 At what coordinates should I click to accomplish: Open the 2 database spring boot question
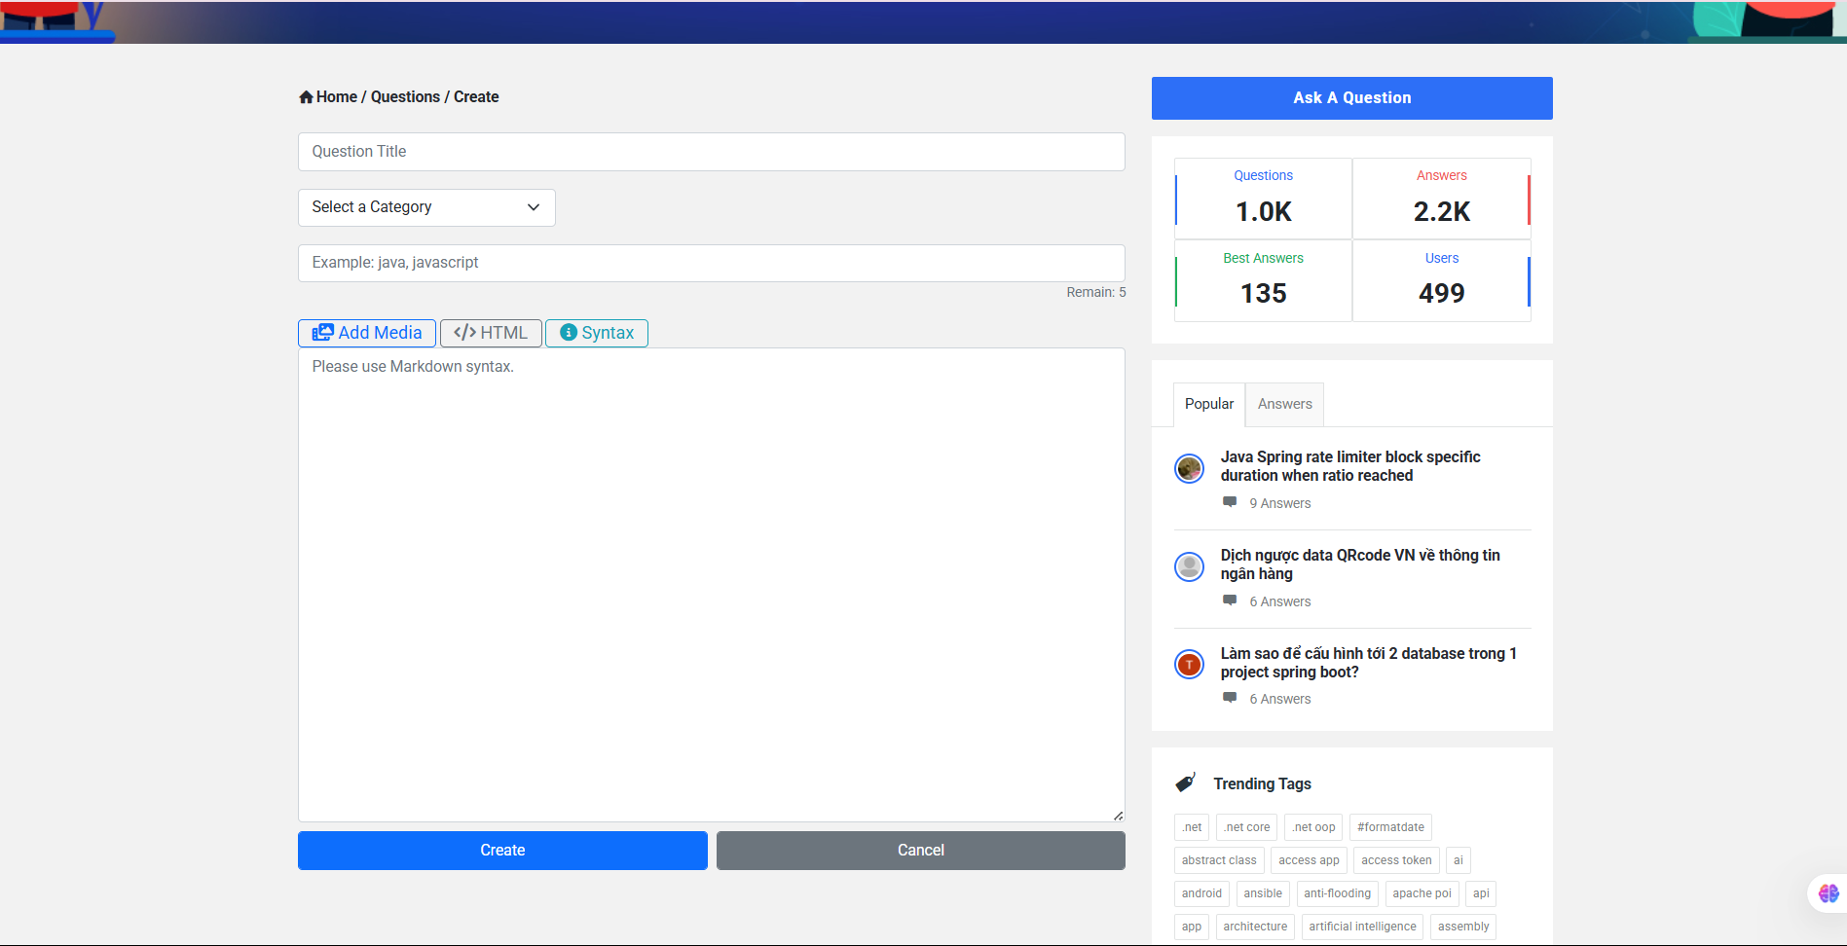coord(1369,663)
